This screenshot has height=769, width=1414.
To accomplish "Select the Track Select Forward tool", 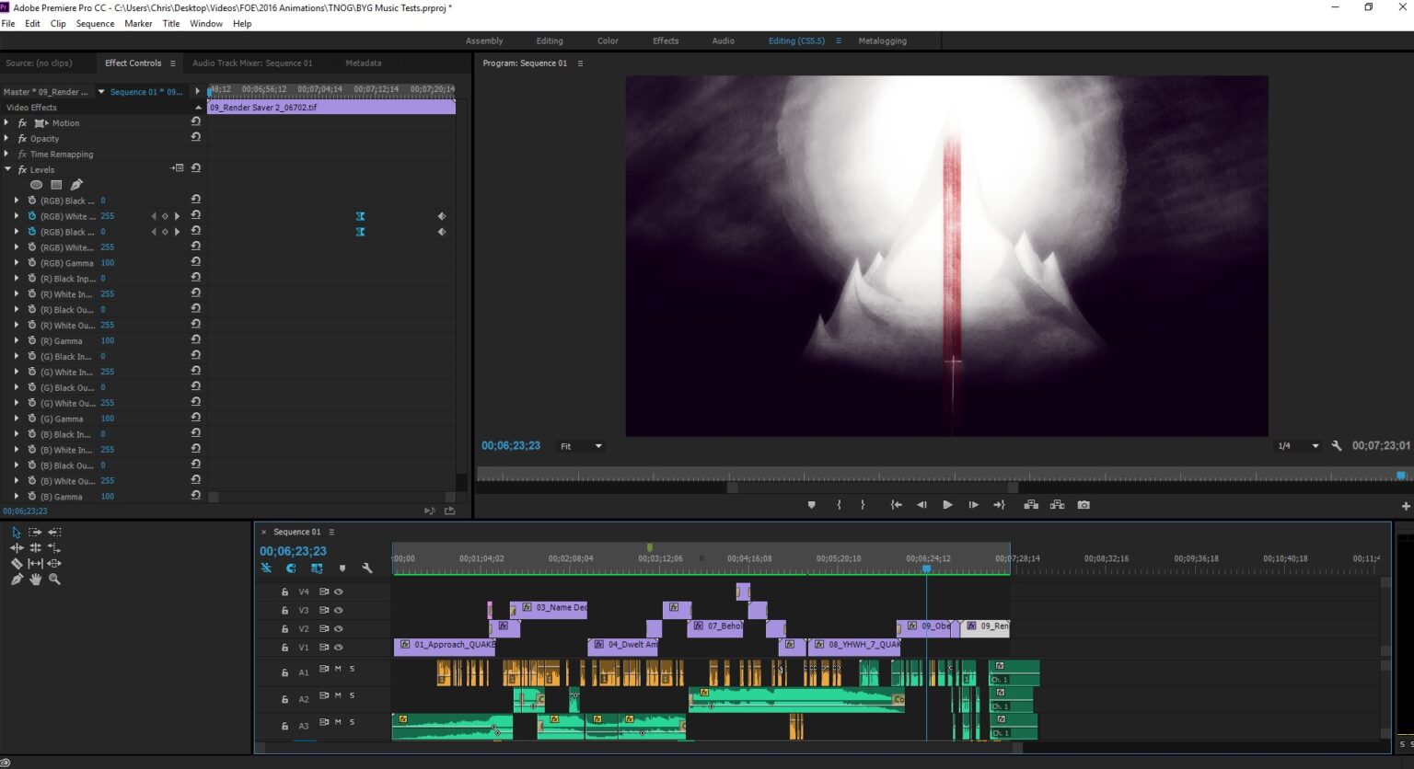I will (35, 532).
